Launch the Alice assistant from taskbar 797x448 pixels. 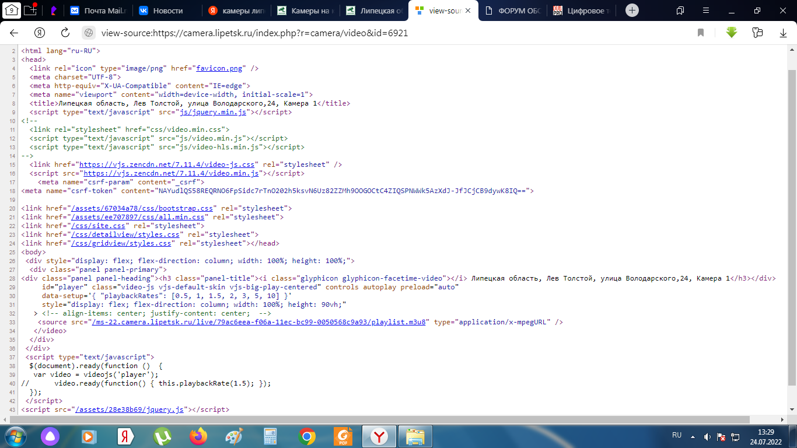click(51, 436)
